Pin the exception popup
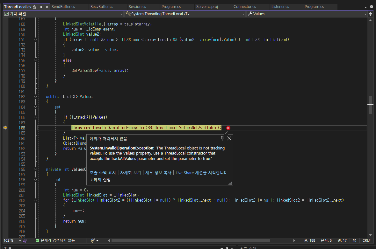This screenshot has width=376, height=249. point(222,138)
